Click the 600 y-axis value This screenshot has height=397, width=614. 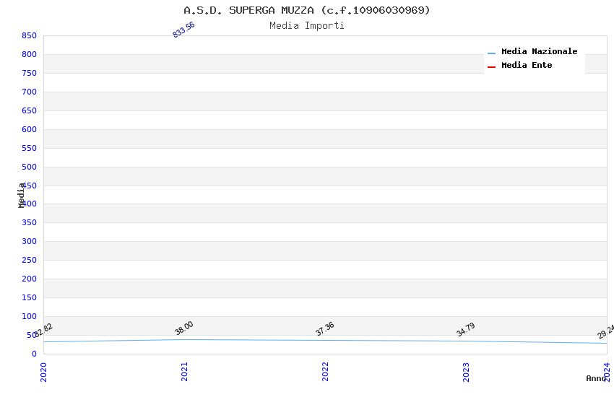click(29, 129)
